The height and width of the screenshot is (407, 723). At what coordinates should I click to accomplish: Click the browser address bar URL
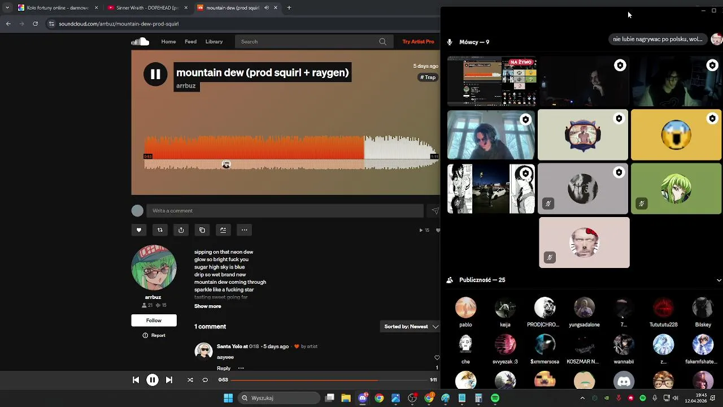coord(119,24)
